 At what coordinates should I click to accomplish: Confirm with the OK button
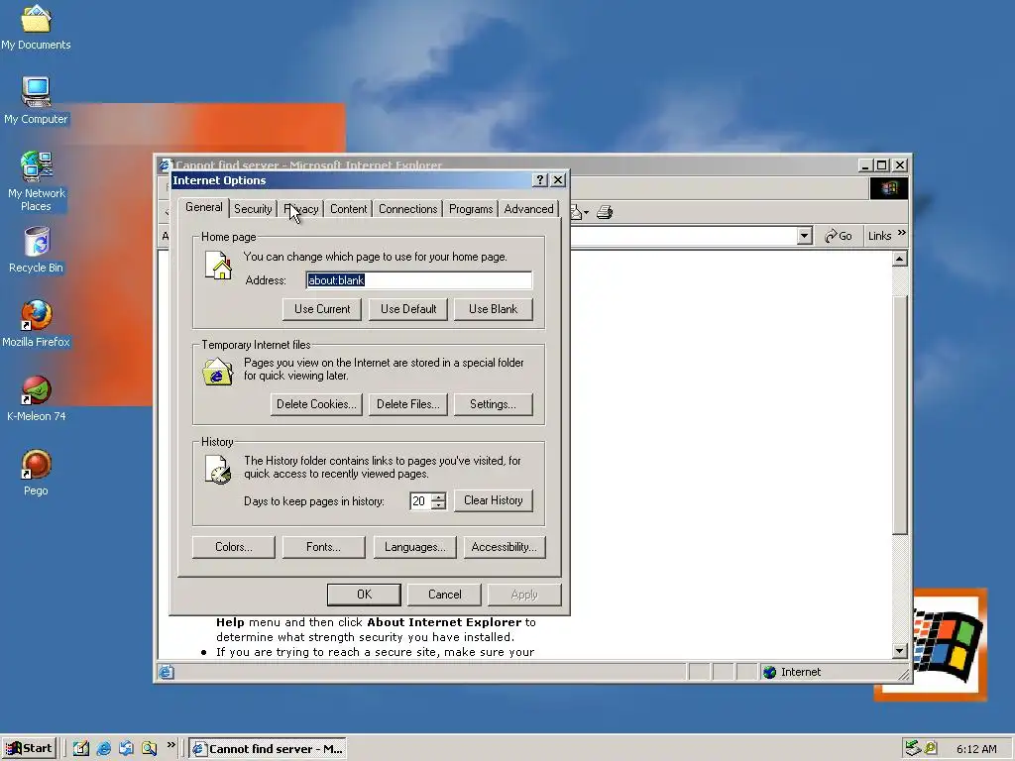pos(364,595)
